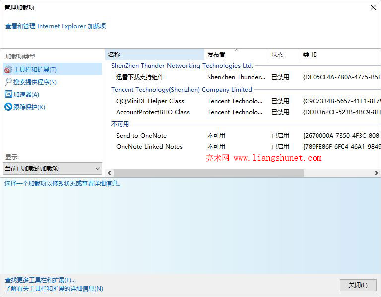Click the class ID starting {789FE86F-6FC4
381x297 pixels.
coord(342,147)
